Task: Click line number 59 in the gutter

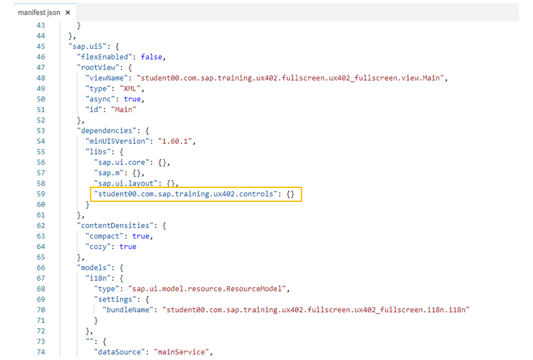Action: click(x=41, y=194)
